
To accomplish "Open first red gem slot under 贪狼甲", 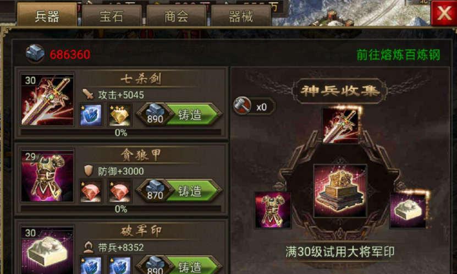I will click(x=91, y=191).
